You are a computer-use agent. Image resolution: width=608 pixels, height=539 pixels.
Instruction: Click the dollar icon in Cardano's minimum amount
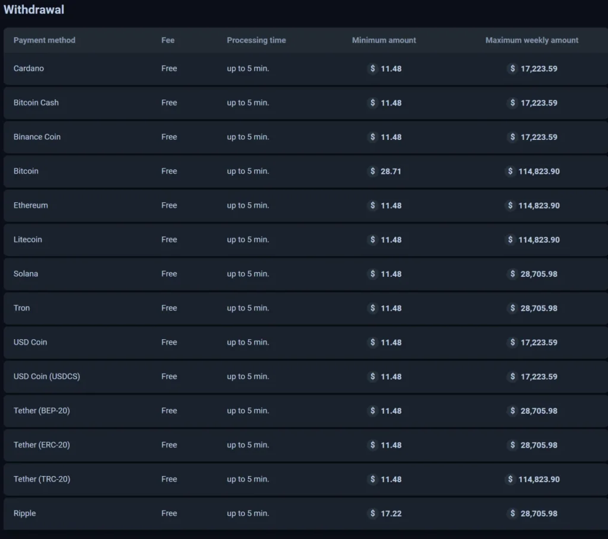[373, 69]
